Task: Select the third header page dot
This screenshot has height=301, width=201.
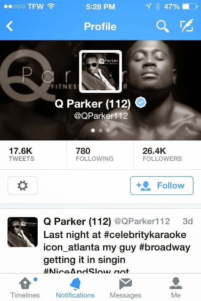Action: pos(108,130)
